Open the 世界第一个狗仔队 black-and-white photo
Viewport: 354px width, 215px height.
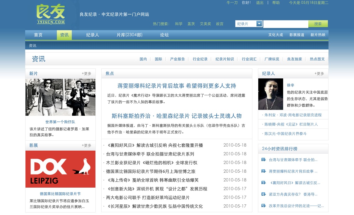tap(60, 97)
